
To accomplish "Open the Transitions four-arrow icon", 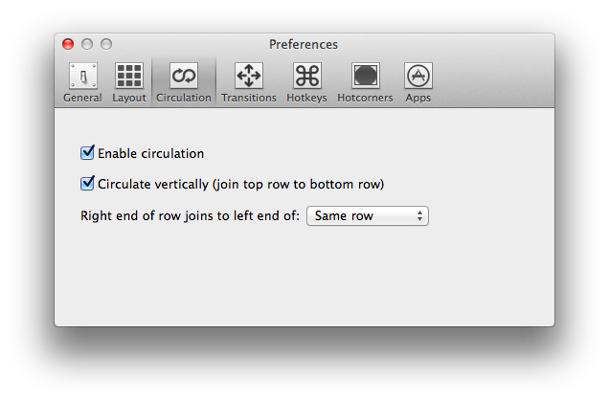I will pos(249,76).
